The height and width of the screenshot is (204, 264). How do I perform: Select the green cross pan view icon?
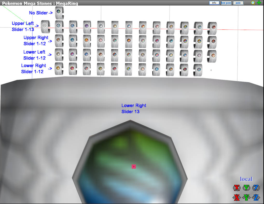point(259,3)
